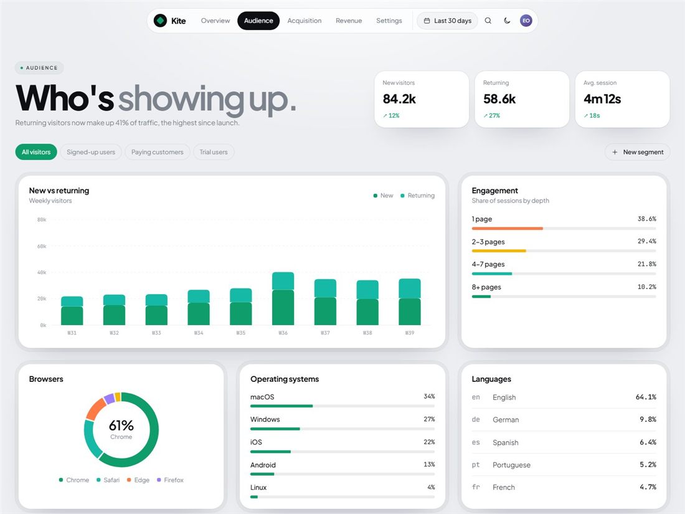
Task: Click the 1 page orange progress bar
Action: pos(507,229)
